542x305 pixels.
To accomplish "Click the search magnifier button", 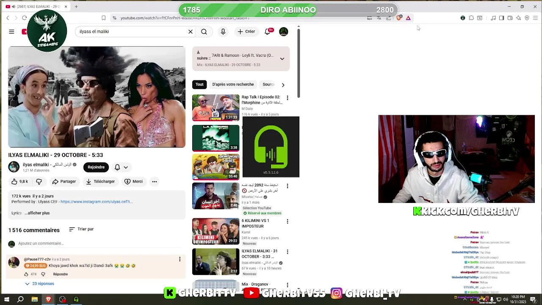I will (204, 32).
